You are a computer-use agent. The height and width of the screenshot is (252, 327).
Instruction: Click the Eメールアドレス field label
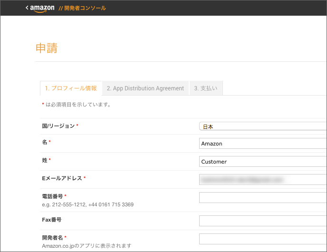[62, 178]
